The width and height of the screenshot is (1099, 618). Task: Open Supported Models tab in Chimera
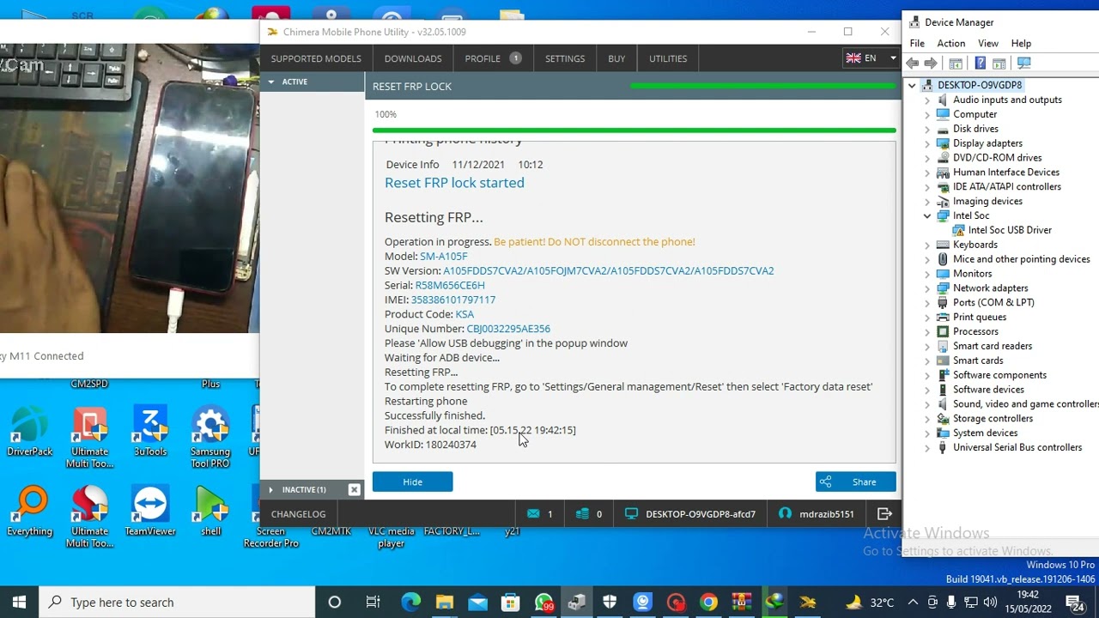pyautogui.click(x=316, y=58)
